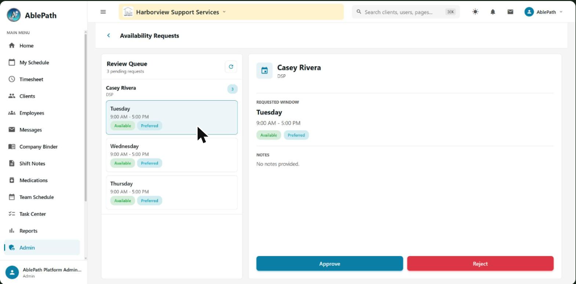Open Medications icon in sidebar

tap(12, 180)
